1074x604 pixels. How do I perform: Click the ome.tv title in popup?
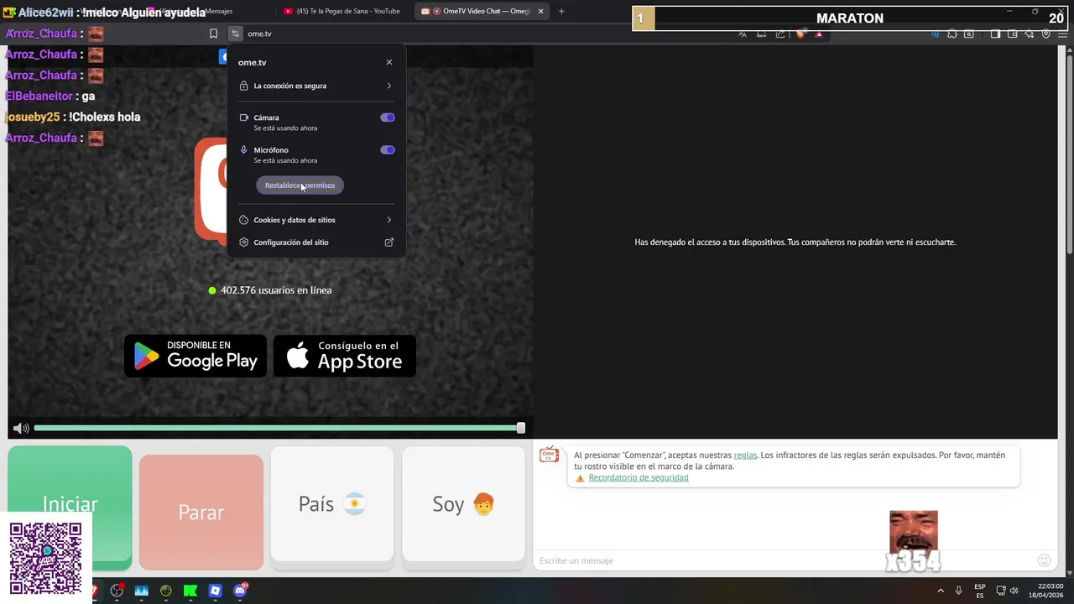coord(252,62)
